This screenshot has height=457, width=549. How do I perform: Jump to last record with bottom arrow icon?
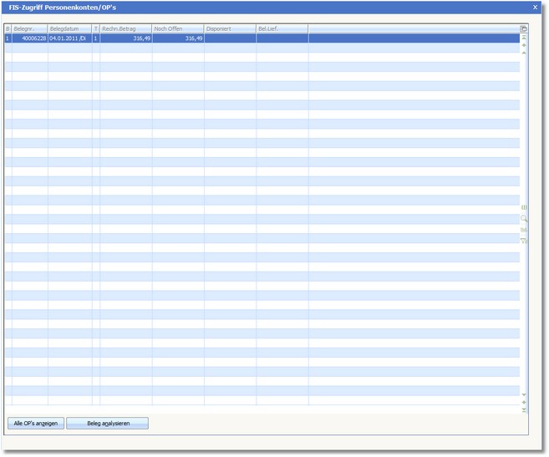pyautogui.click(x=524, y=410)
